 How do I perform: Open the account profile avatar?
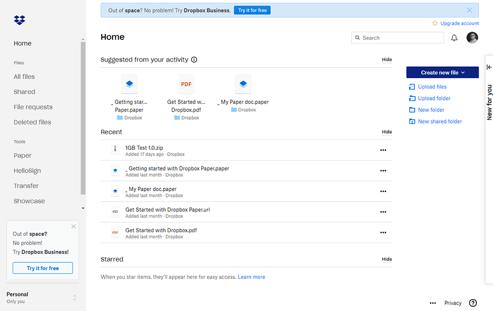point(472,38)
